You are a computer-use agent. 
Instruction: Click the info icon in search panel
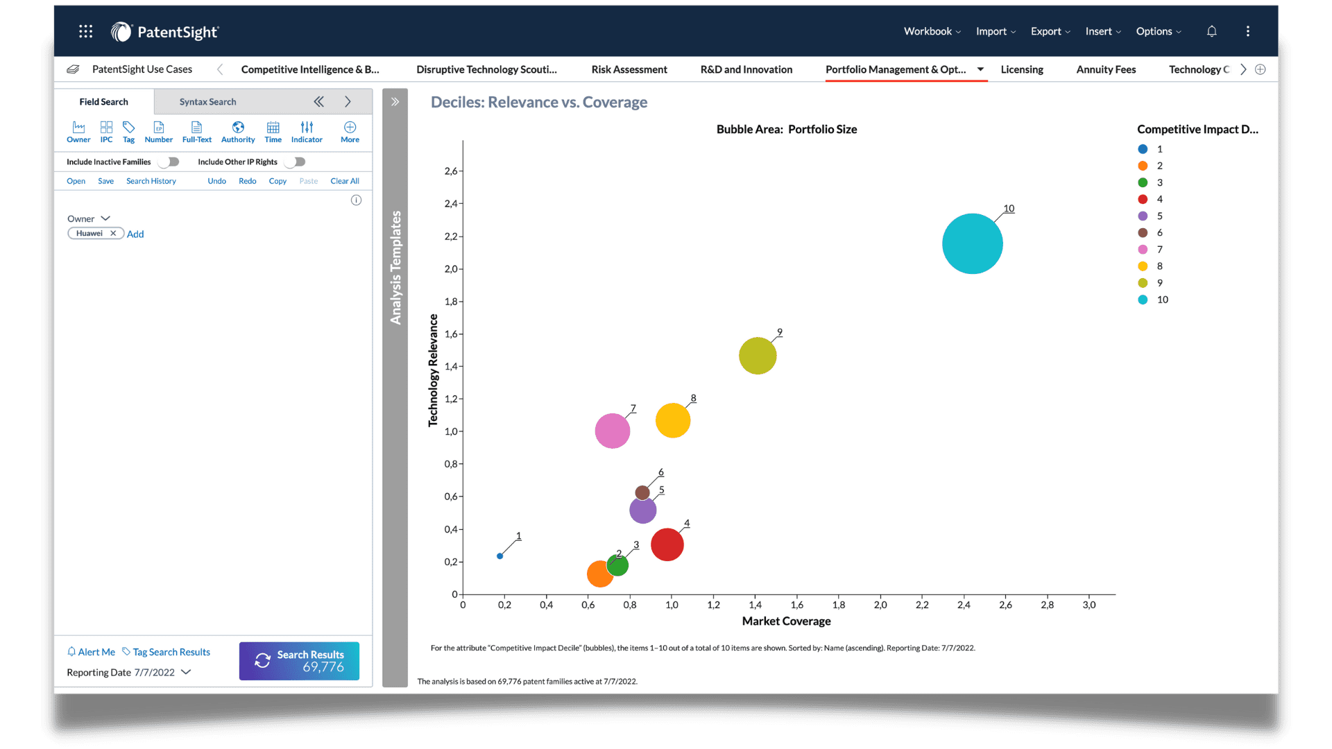pyautogui.click(x=356, y=200)
